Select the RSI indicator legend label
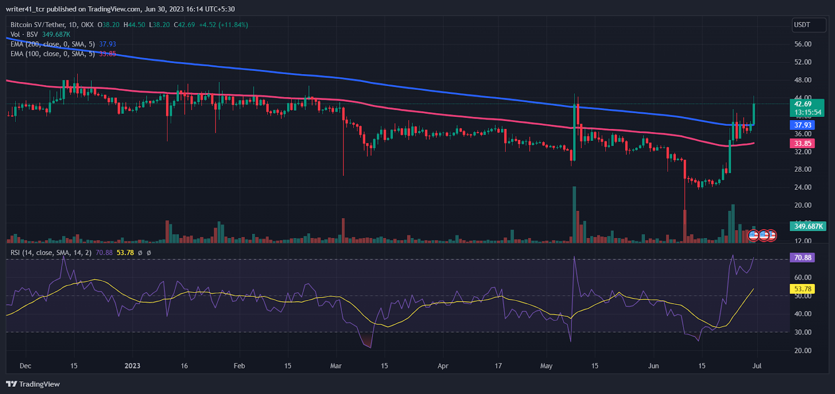The width and height of the screenshot is (835, 394). [51, 253]
